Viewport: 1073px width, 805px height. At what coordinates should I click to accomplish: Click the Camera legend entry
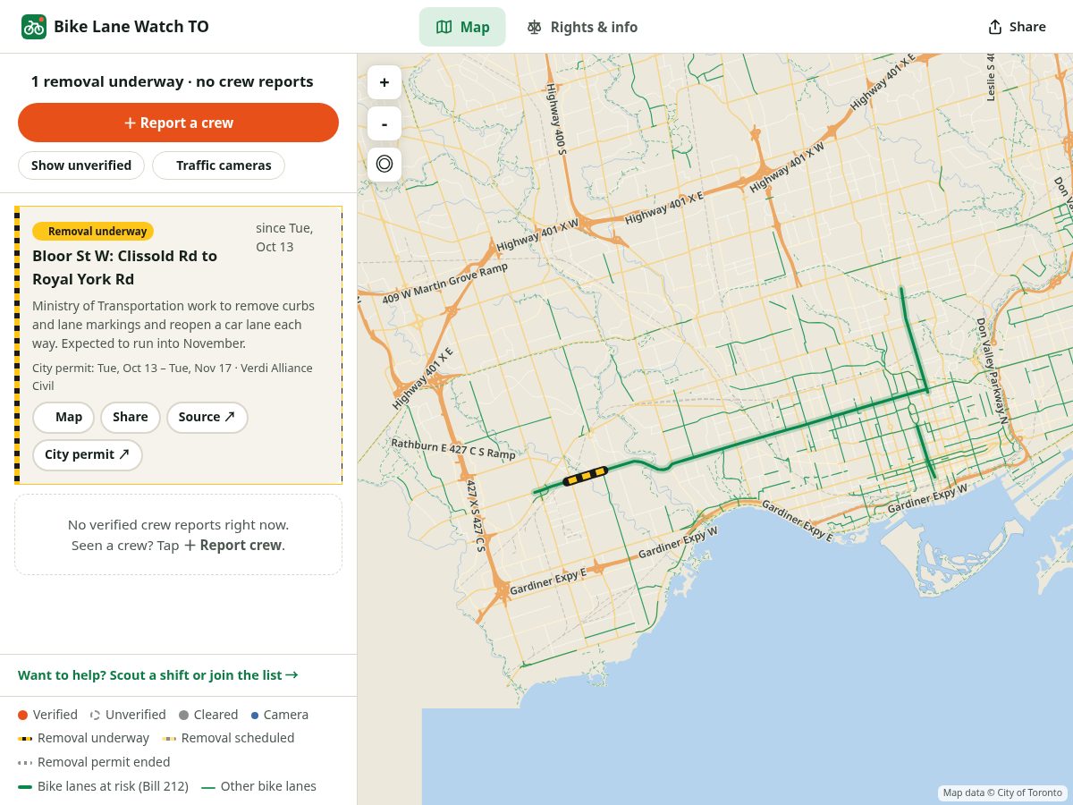279,715
